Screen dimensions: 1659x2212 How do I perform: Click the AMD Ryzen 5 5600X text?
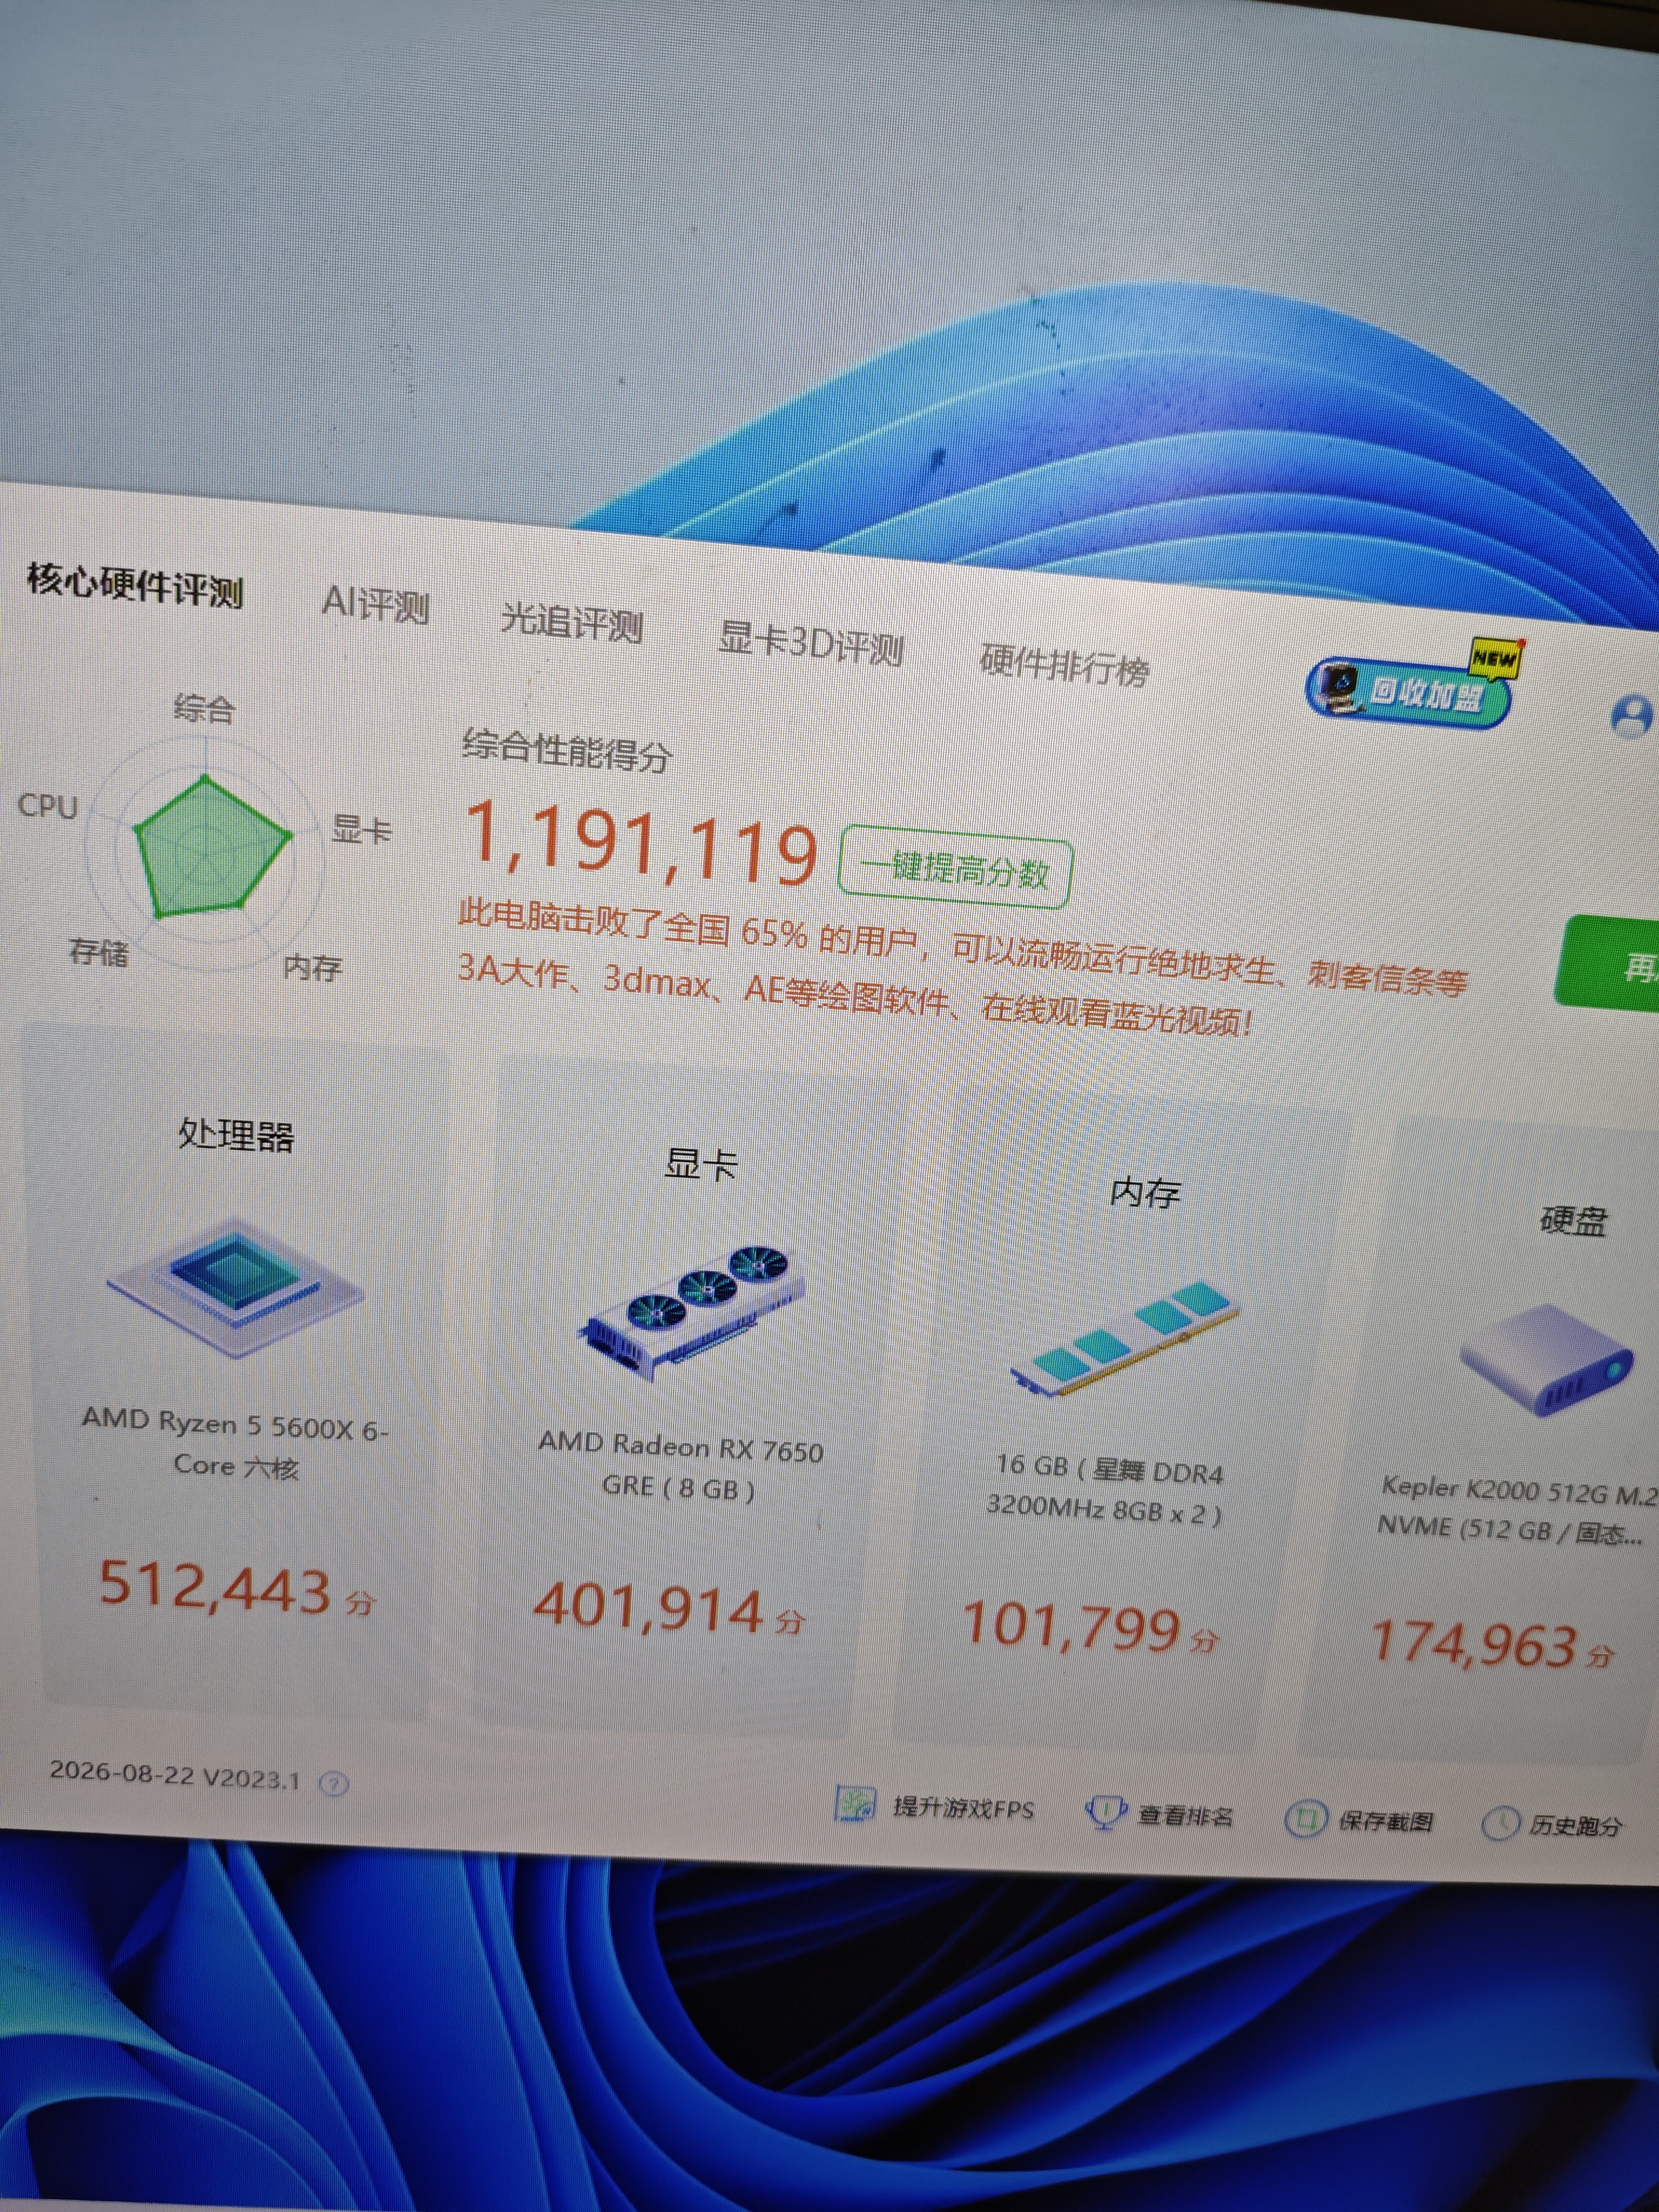[x=236, y=1443]
